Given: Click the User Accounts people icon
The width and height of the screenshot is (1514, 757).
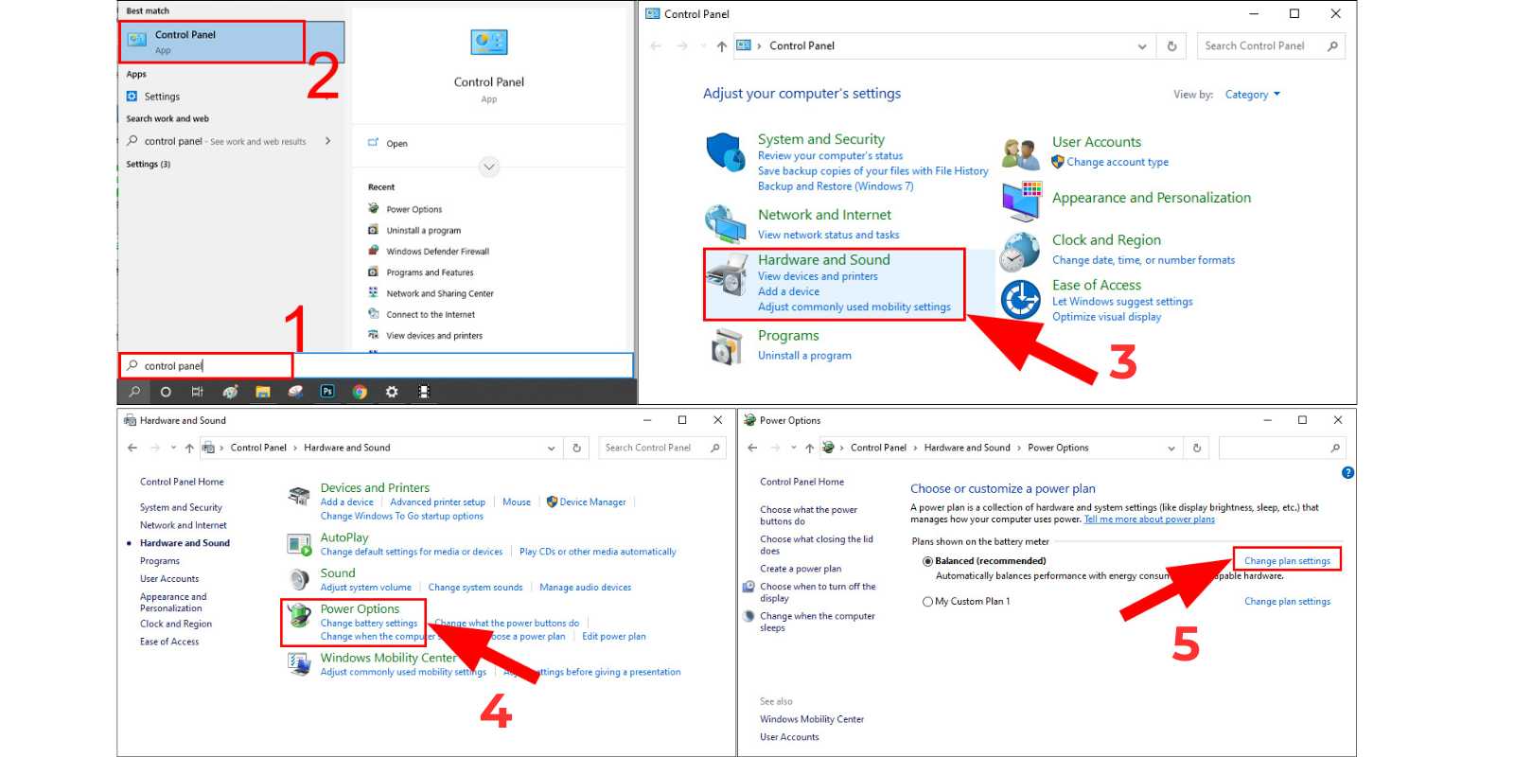Looking at the screenshot, I should point(1021,152).
